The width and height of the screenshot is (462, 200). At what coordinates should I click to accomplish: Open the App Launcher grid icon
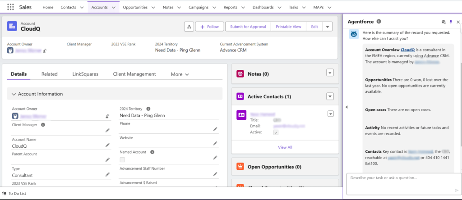[10, 8]
